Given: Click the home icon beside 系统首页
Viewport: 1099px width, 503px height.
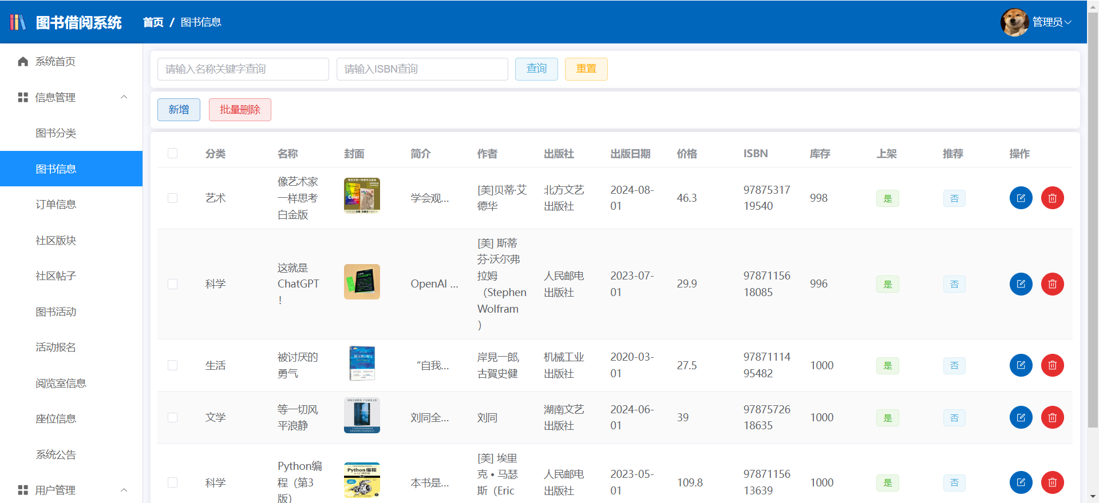Looking at the screenshot, I should pyautogui.click(x=23, y=62).
